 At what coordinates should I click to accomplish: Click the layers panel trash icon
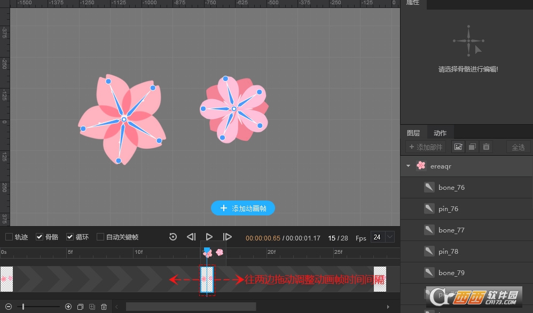click(486, 147)
